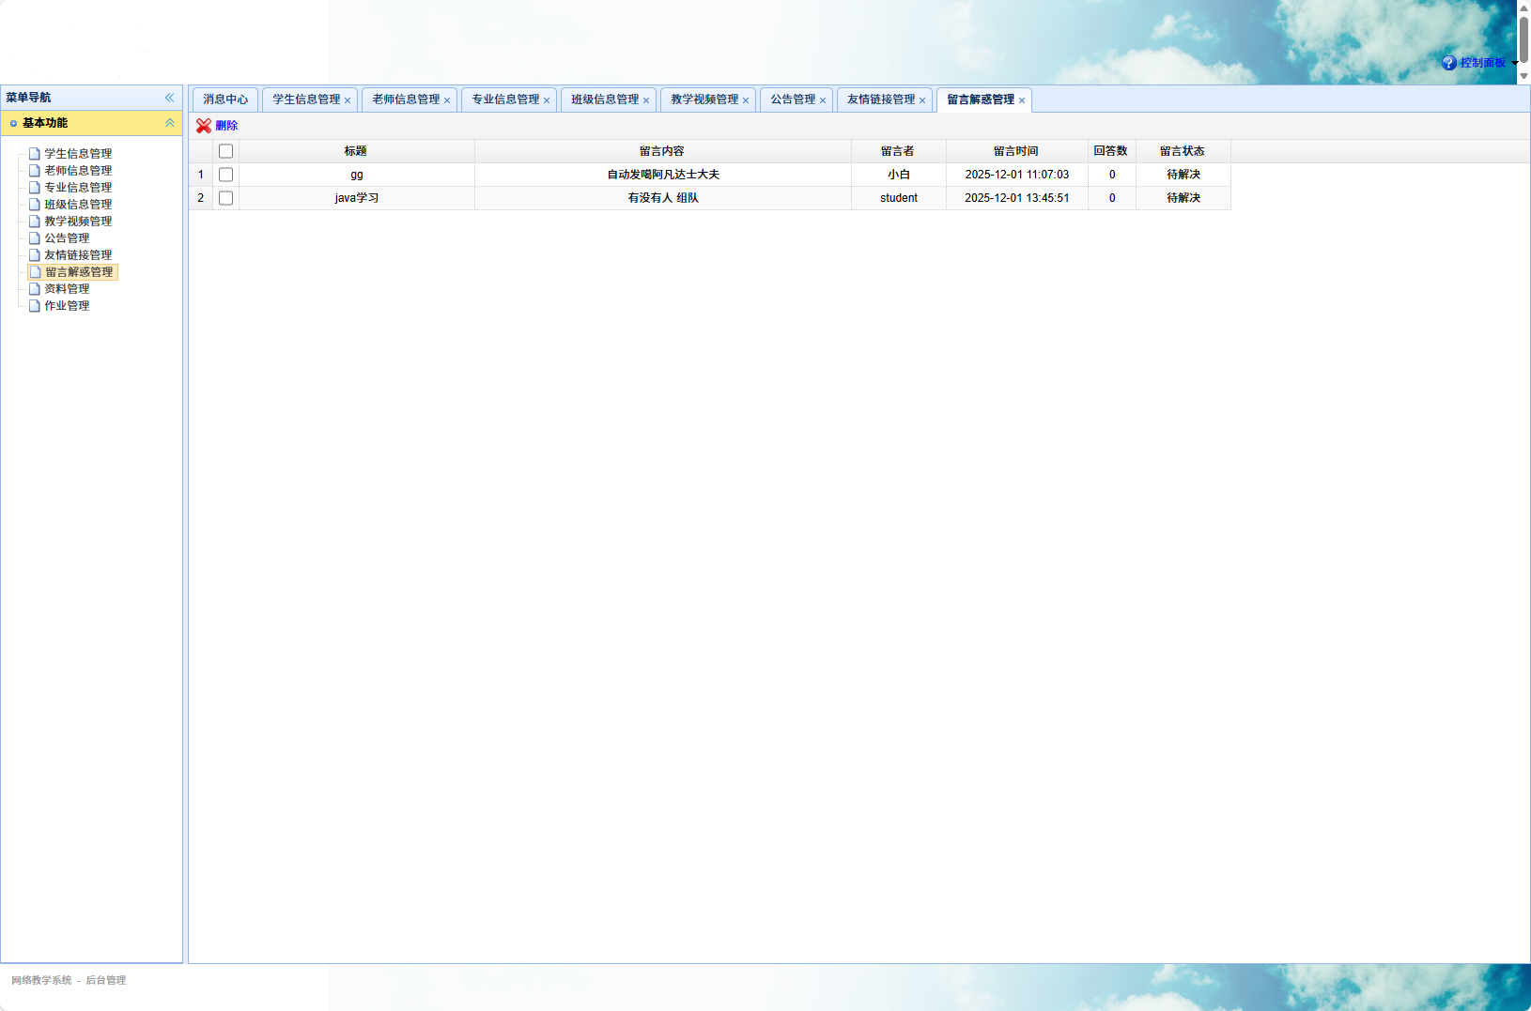
Task: Switch to the 公告管理 tab
Action: pos(793,100)
